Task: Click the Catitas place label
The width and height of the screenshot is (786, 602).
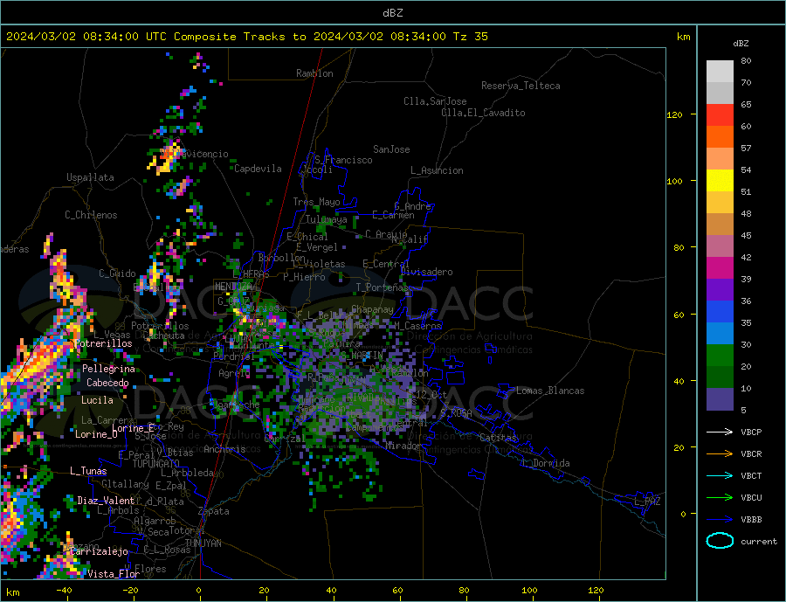Action: (x=498, y=438)
